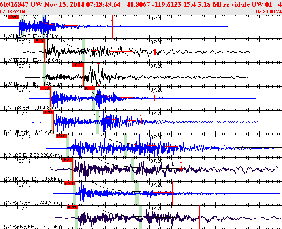282x229 pixels.
Task: Click the red coda end marker on LKW trace
Action: click(112, 26)
